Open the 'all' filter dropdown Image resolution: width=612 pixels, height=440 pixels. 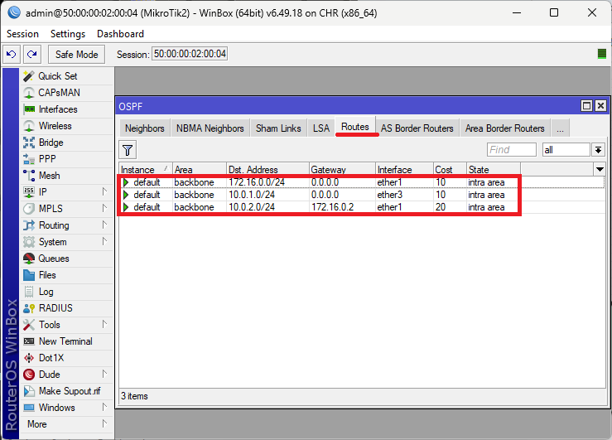(x=598, y=150)
